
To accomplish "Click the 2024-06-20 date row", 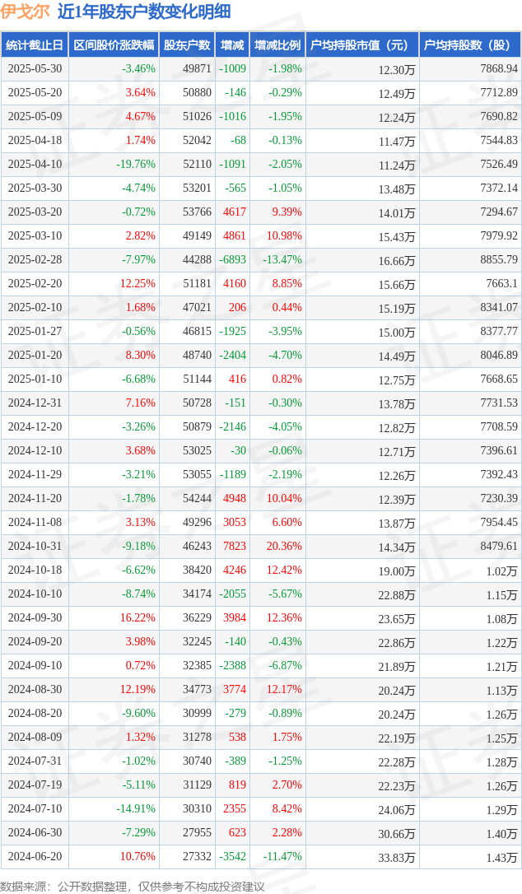I will (261, 856).
